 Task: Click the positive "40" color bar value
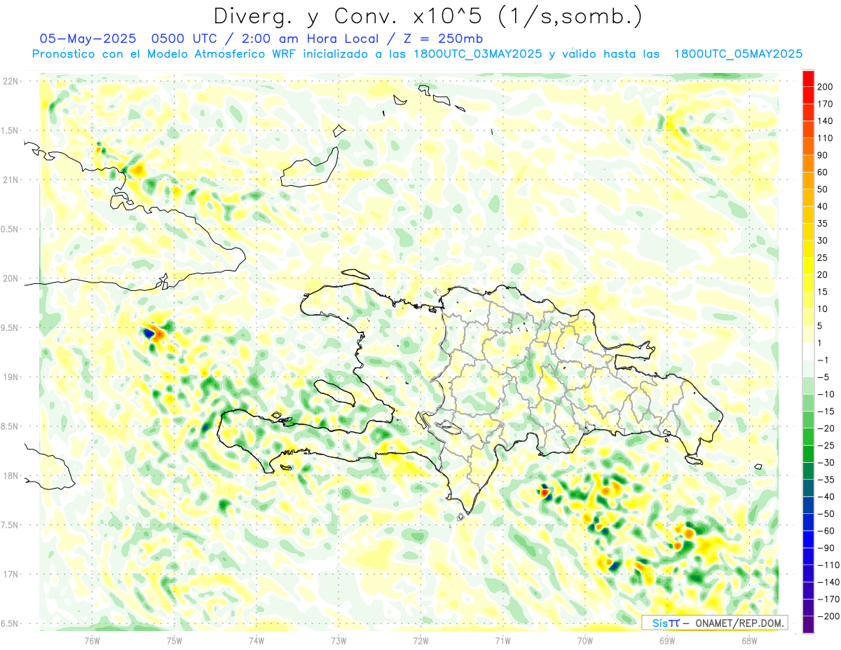823,206
